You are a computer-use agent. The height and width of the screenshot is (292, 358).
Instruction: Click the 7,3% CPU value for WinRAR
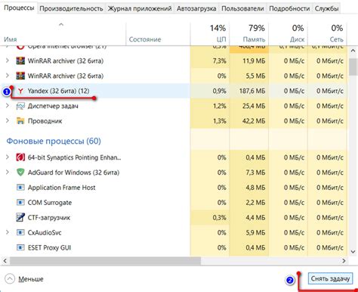pos(219,61)
